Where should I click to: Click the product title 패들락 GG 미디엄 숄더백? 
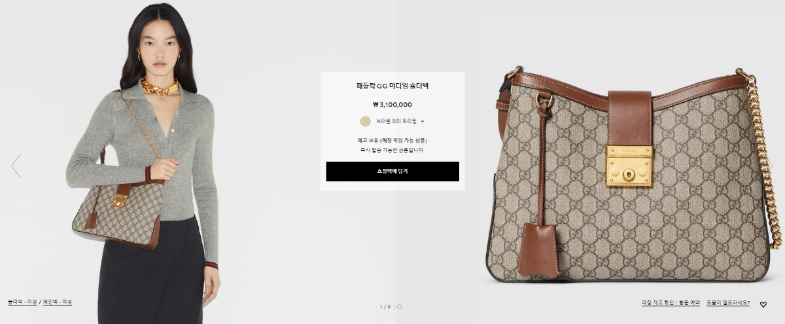392,86
